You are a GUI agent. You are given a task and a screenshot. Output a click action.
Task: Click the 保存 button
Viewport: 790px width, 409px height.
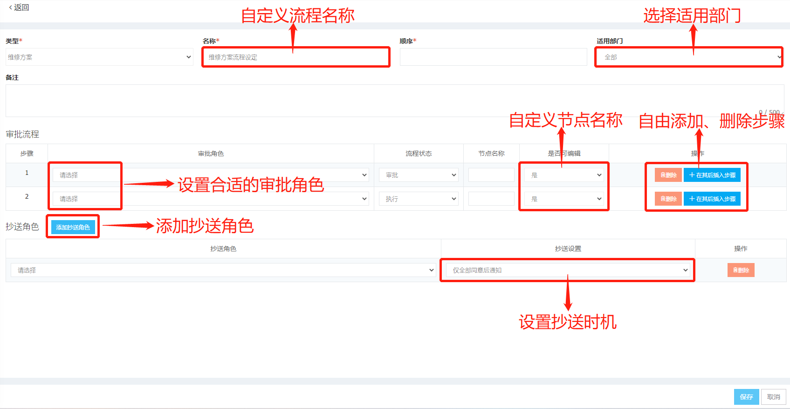coord(747,397)
